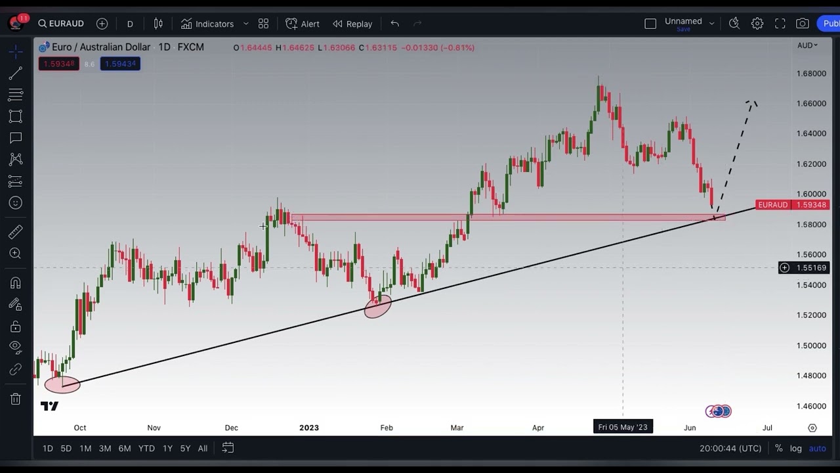
Task: Click the red sell price 1.59348 button
Action: click(58, 64)
